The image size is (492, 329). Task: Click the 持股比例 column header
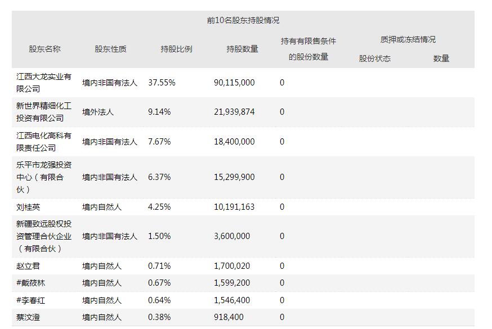pos(176,49)
